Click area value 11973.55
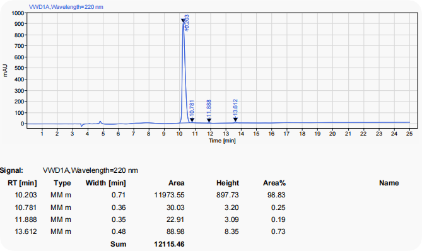The height and width of the screenshot is (251, 422). [169, 195]
